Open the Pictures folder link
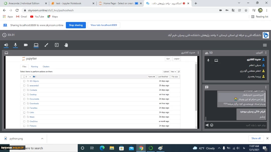The image size is (271, 152). (33, 126)
